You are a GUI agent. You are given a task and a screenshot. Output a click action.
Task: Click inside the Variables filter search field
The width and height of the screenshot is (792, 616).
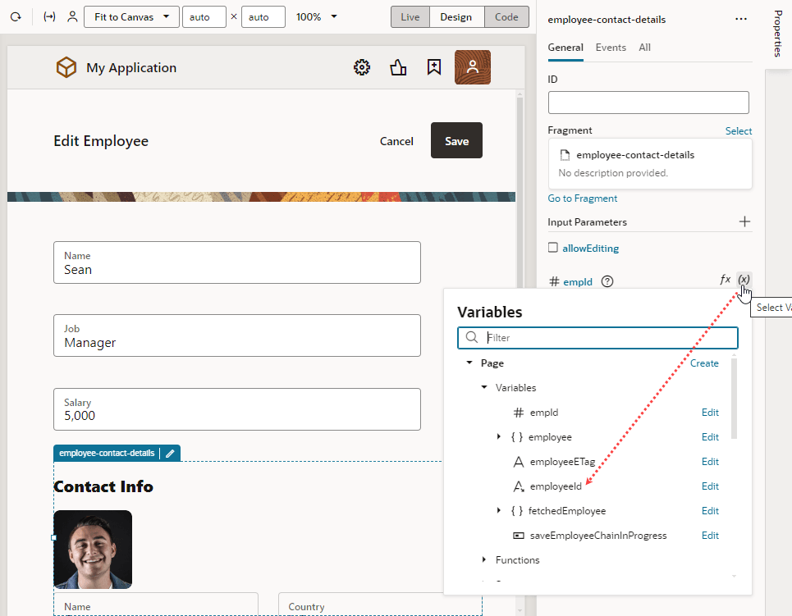tap(597, 337)
